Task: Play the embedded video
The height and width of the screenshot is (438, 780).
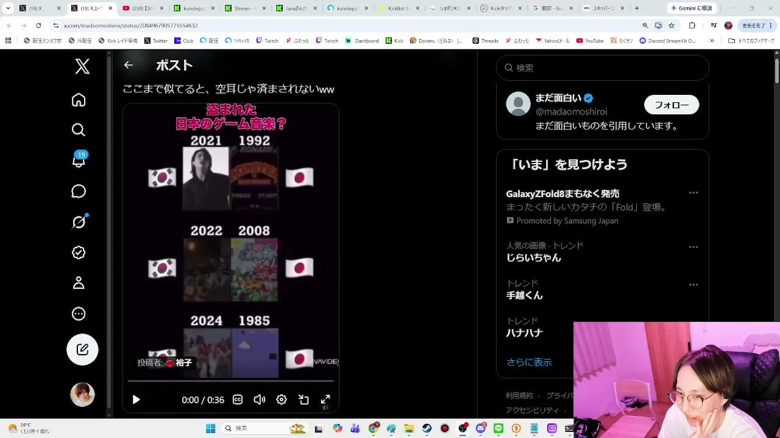Action: coord(136,400)
